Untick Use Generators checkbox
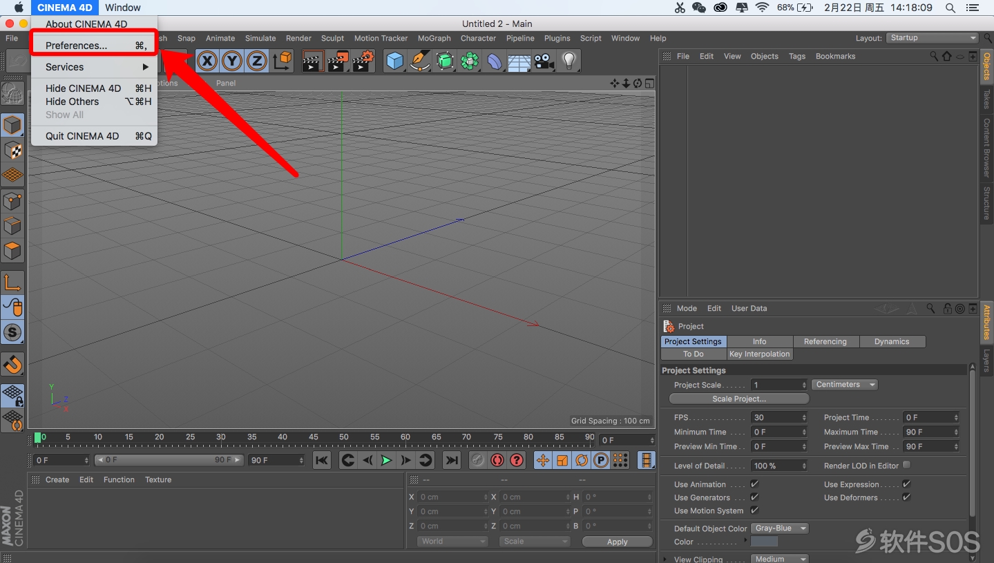This screenshot has height=563, width=994. (x=754, y=497)
